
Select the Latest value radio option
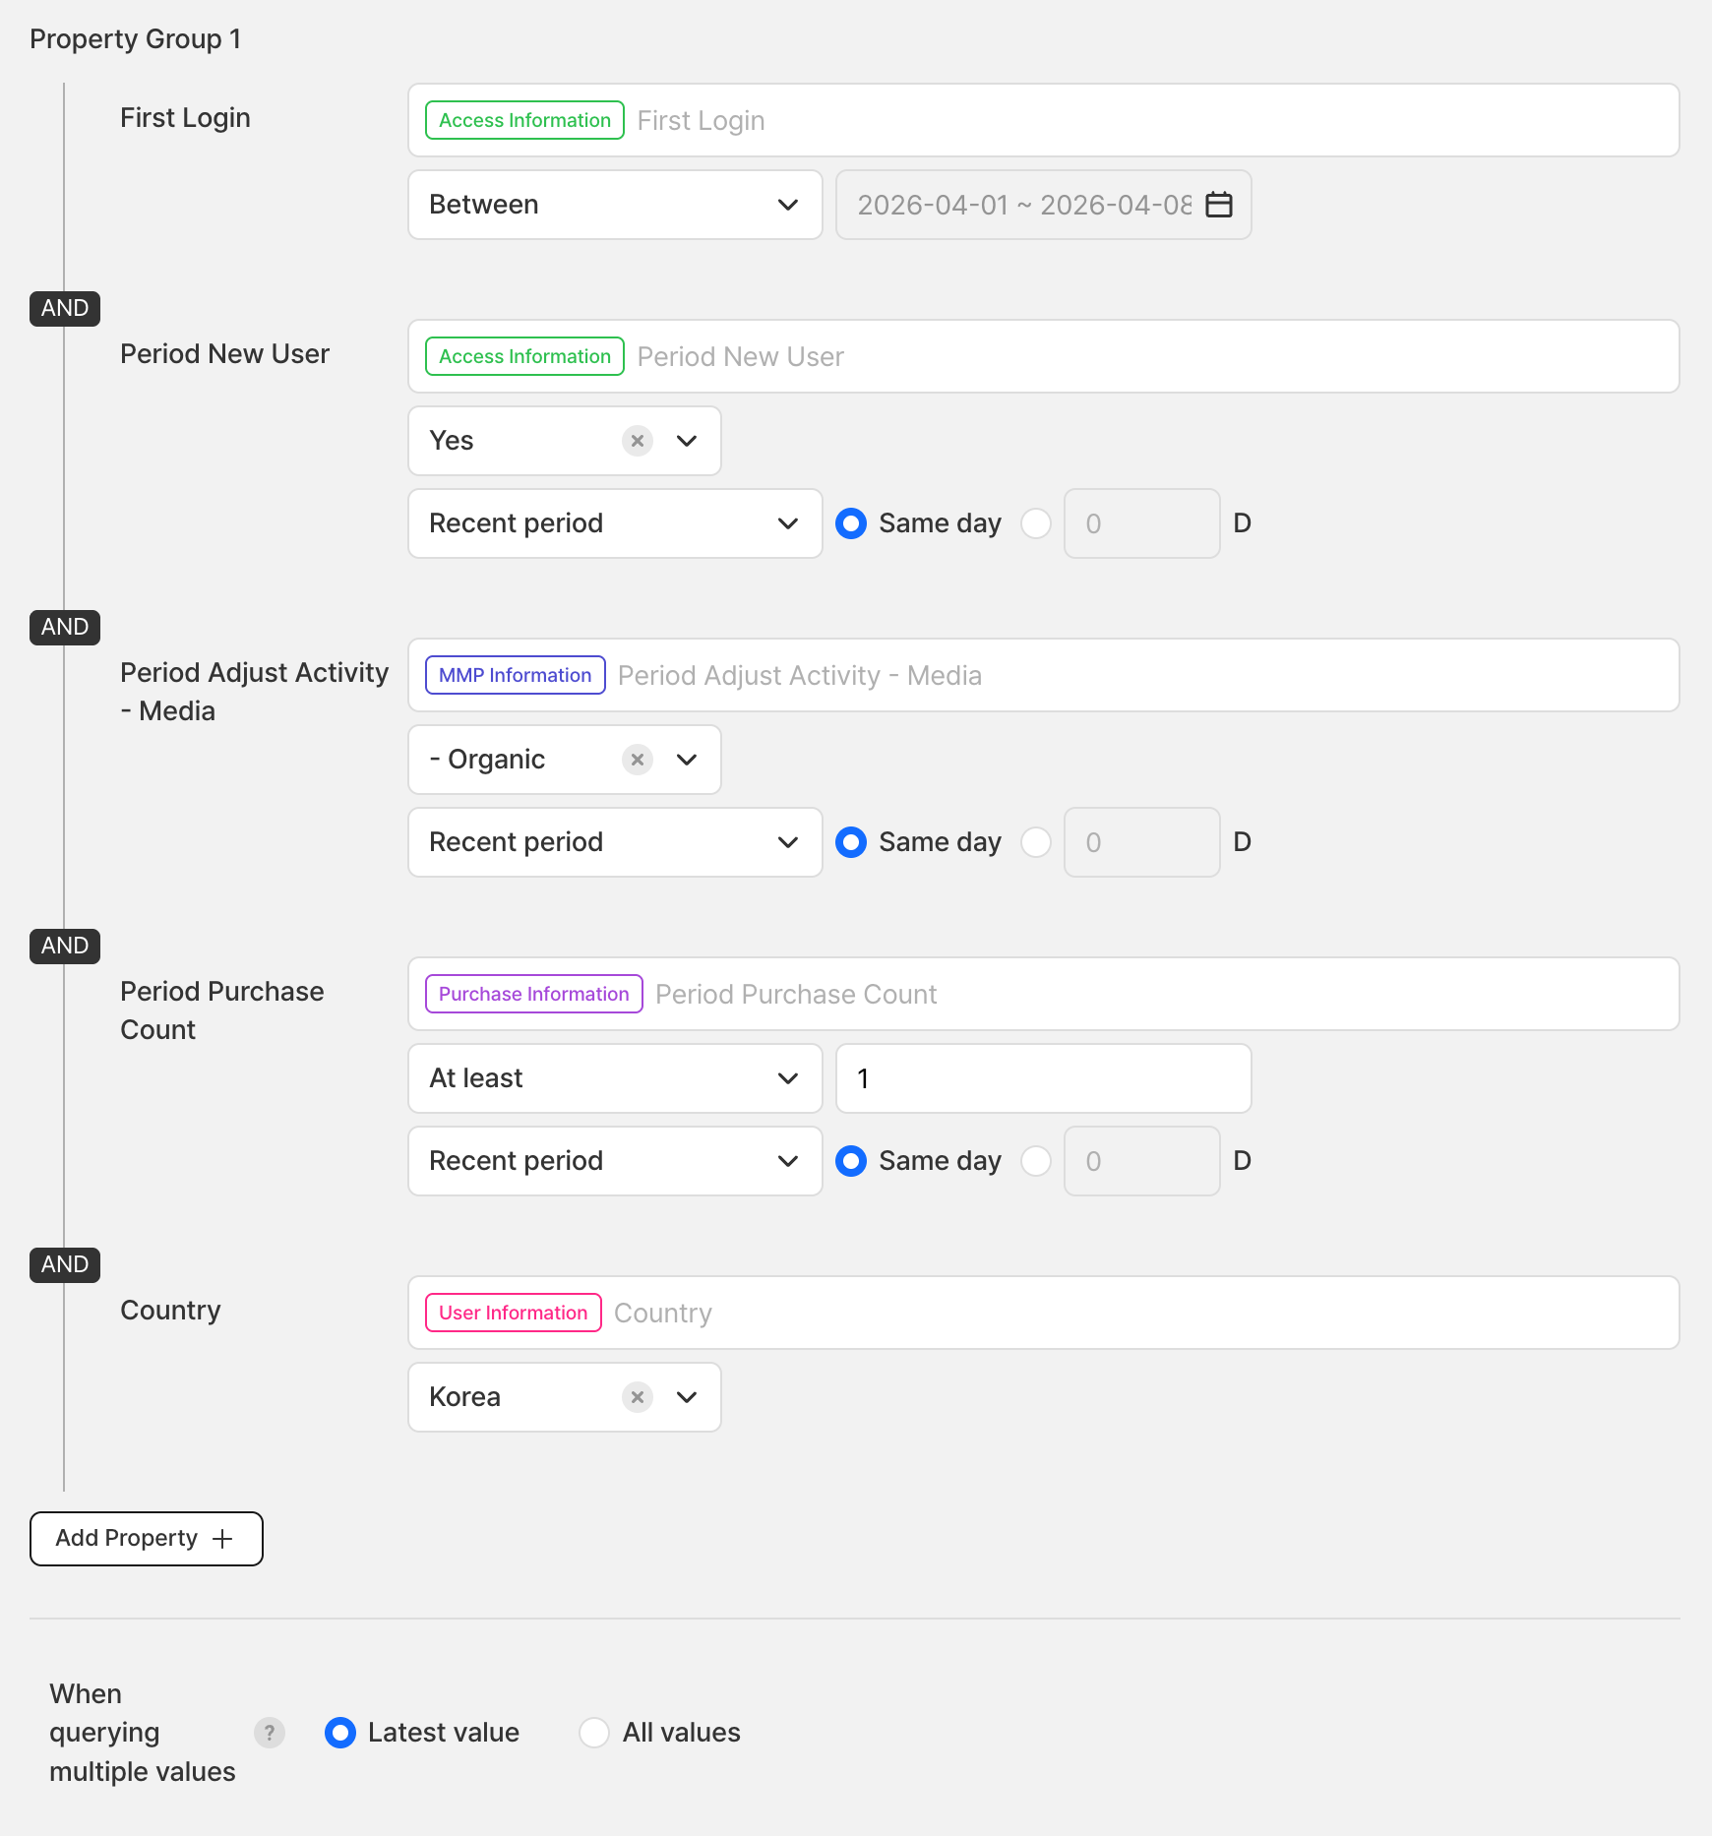340,1733
